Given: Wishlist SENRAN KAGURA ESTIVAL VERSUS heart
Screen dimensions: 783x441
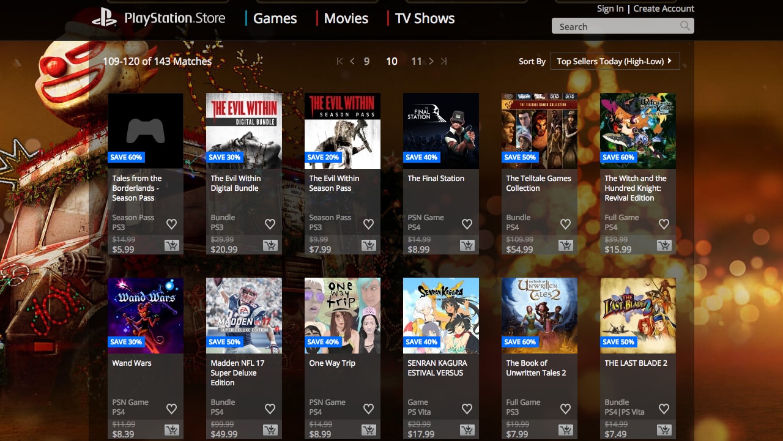Looking at the screenshot, I should 467,409.
